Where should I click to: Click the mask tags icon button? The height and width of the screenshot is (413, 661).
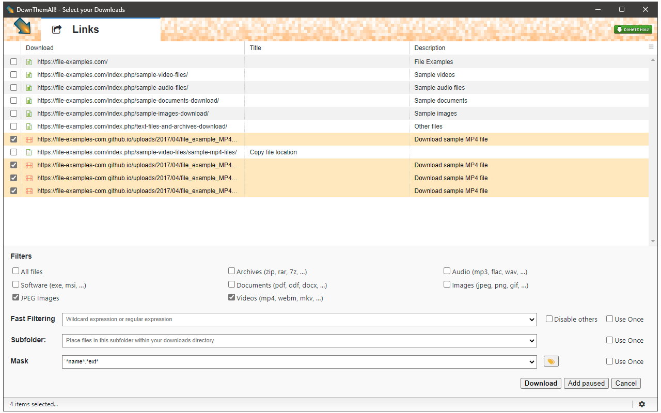[x=551, y=361]
